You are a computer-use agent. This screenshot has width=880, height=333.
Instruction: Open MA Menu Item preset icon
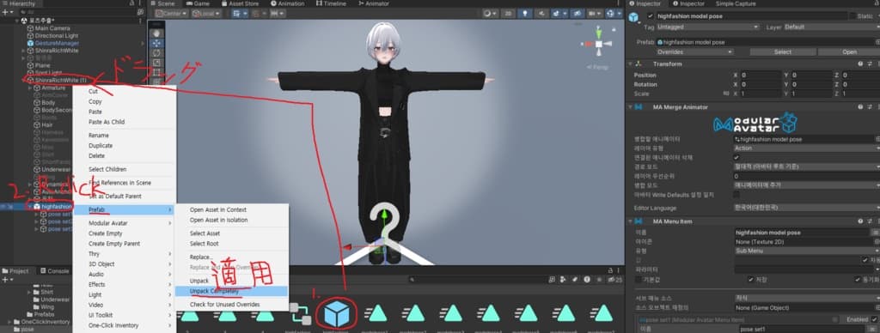coord(869,221)
